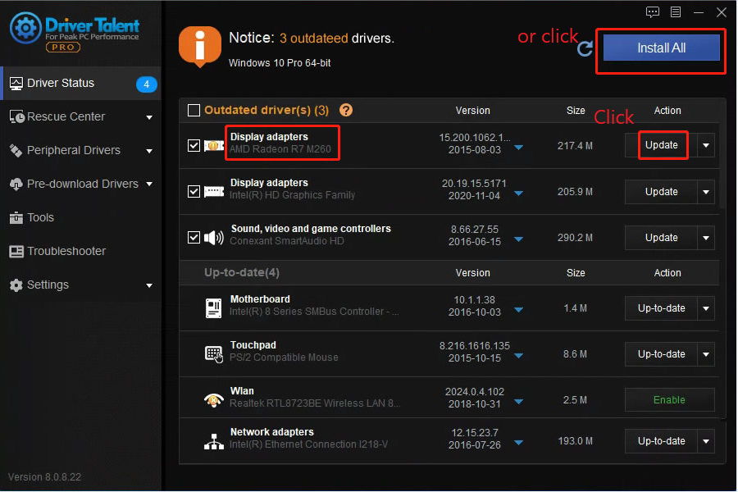This screenshot has width=738, height=492.
Task: Open the feedback chat icon
Action: click(x=653, y=12)
